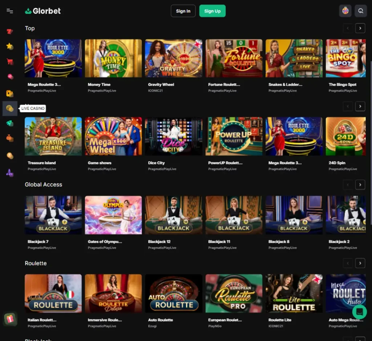Screen dimensions: 372x341
Task: Click the colorful wheel icon in the header
Action: [x=345, y=11]
